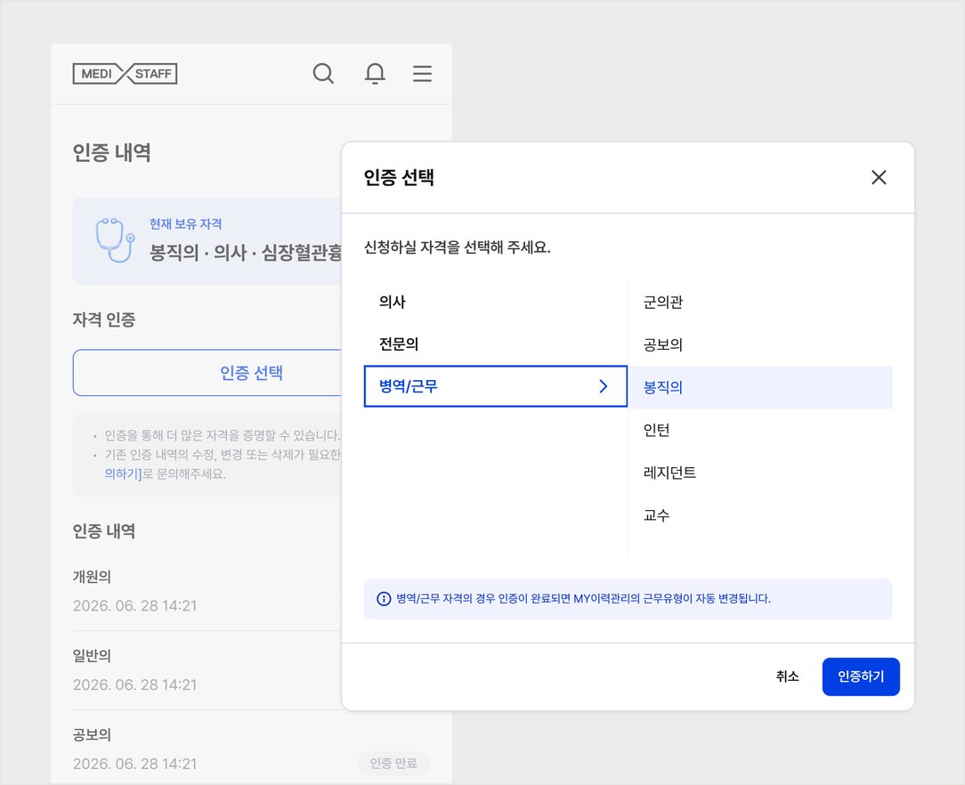Close the 인증 선택 dialog
This screenshot has width=965, height=785.
coord(879,177)
